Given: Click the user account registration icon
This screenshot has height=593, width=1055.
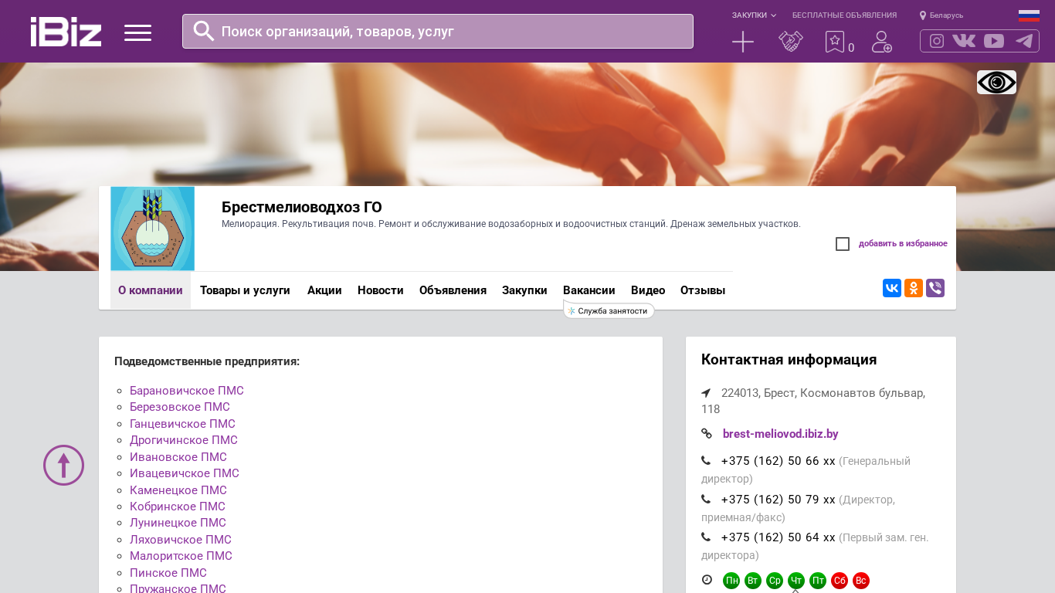Looking at the screenshot, I should [x=881, y=42].
